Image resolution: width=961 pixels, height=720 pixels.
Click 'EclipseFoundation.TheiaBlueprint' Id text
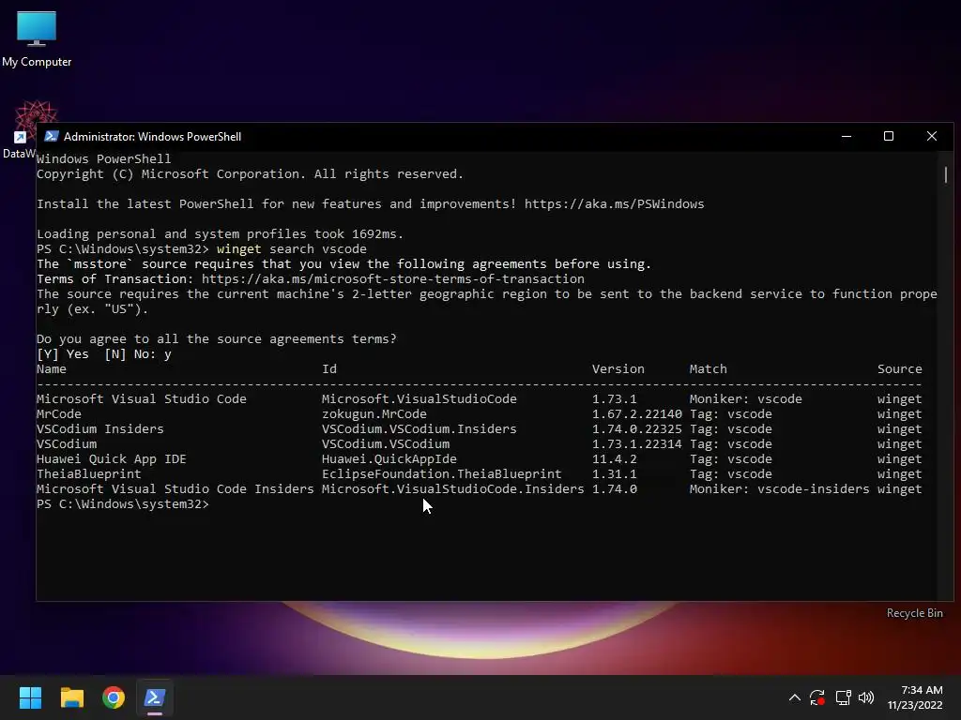(x=442, y=473)
